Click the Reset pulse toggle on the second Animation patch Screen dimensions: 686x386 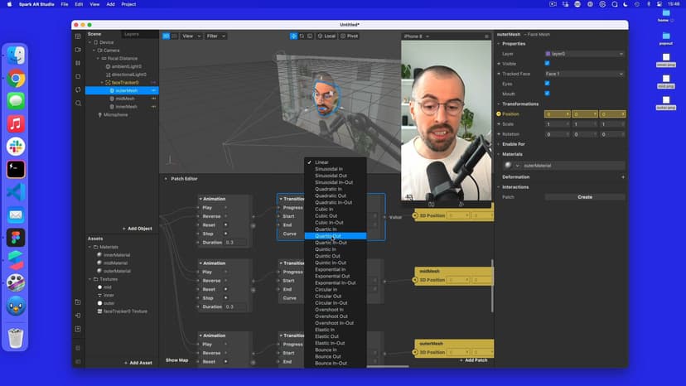225,289
